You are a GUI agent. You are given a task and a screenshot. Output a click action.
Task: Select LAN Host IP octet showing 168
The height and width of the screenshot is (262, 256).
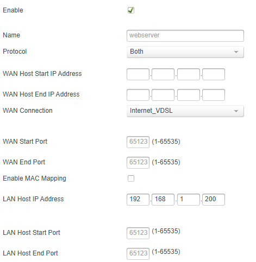(163, 200)
